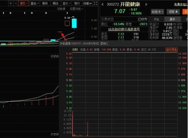The width and height of the screenshot is (188, 138).
Task: Click the stock name 开能健康
Action: [x=130, y=4]
